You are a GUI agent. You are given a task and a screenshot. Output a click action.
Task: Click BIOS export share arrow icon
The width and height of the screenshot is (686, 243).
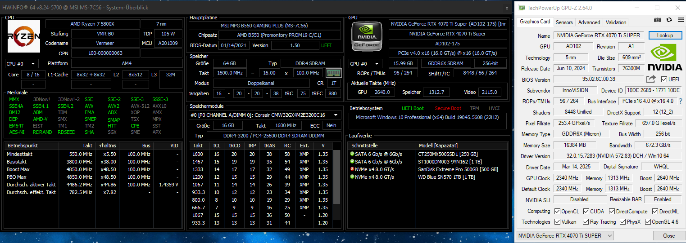pyautogui.click(x=651, y=79)
